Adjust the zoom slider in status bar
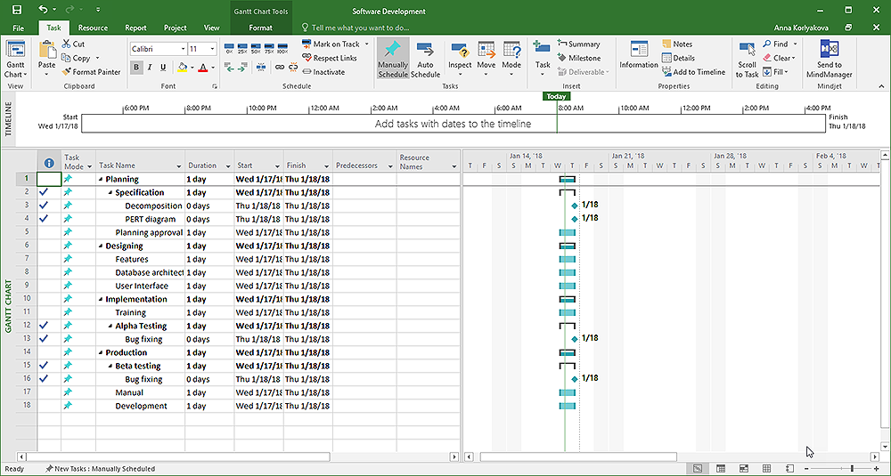 851,468
